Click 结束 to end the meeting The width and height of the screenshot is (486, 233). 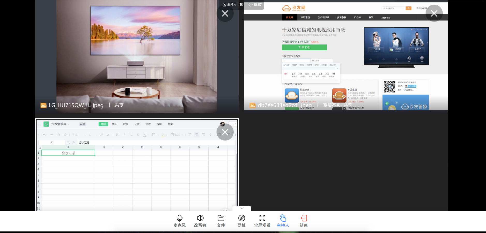coord(304,221)
